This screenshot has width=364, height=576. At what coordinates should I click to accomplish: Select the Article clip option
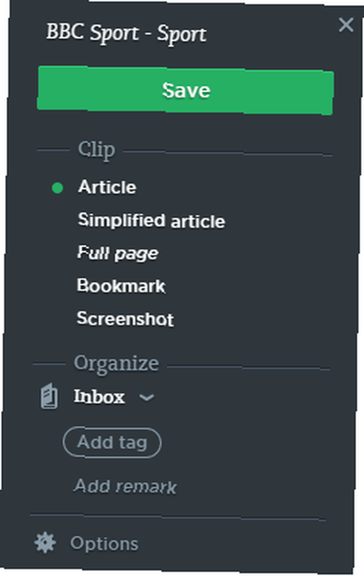click(x=107, y=187)
